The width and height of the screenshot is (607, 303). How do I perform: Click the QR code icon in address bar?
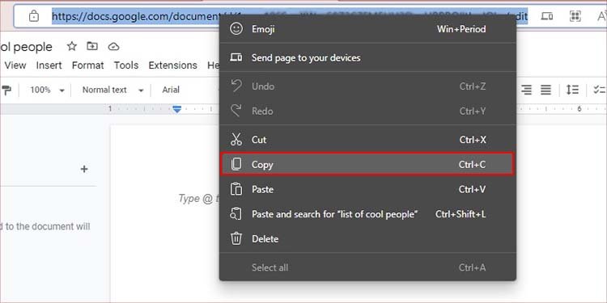click(575, 16)
